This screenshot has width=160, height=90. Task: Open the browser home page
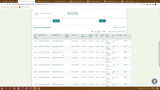[x=10, y=4]
